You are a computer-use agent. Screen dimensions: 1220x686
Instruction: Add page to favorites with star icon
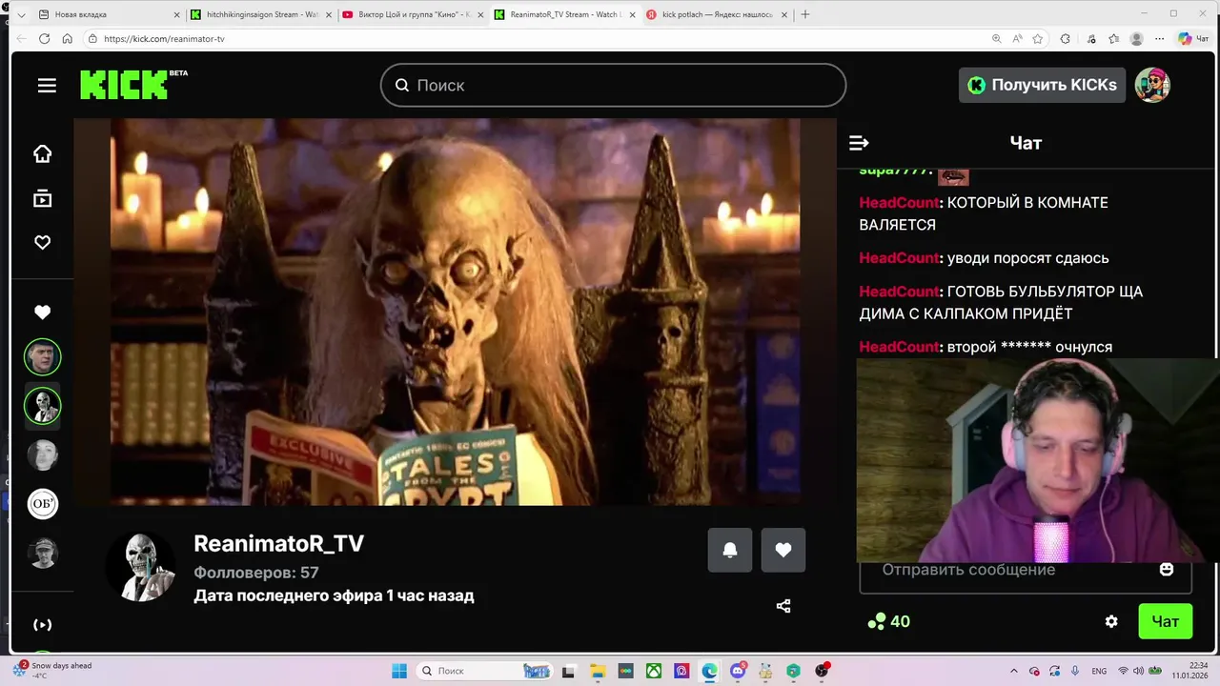1038,39
